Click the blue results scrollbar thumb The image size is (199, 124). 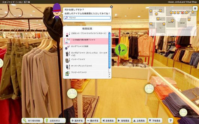point(110,50)
